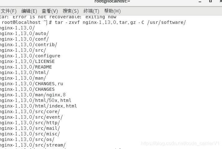Click the nginx-1.13.0/src/core/ output line
This screenshot has height=149, width=222.
[x=30, y=112]
